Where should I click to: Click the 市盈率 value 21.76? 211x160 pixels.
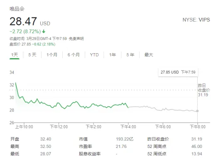coord(121,146)
